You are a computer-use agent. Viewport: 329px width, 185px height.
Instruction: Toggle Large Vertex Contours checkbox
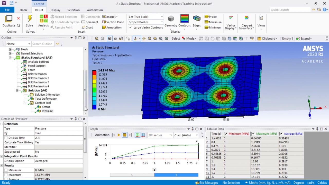pos(131,27)
